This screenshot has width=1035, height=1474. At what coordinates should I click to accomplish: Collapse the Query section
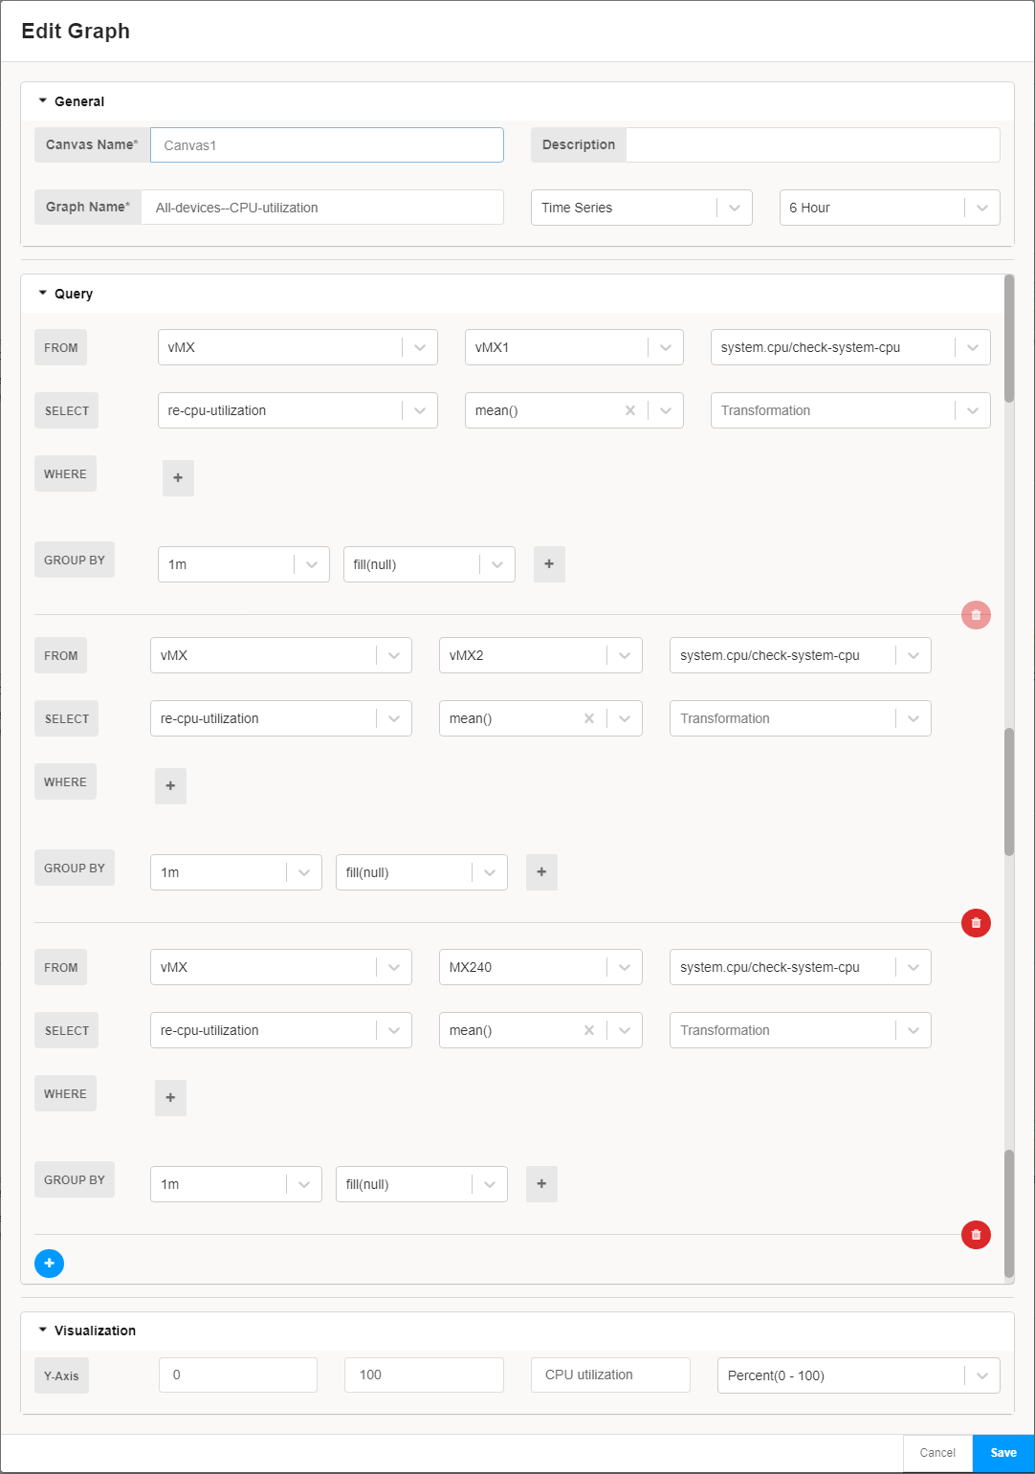pos(43,293)
